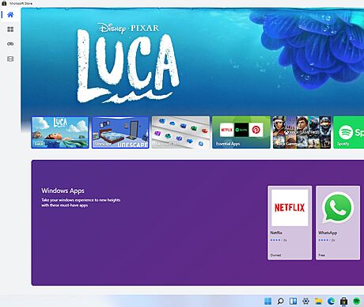Open the Gaming section in sidebar
The image size is (364, 307).
pos(10,44)
